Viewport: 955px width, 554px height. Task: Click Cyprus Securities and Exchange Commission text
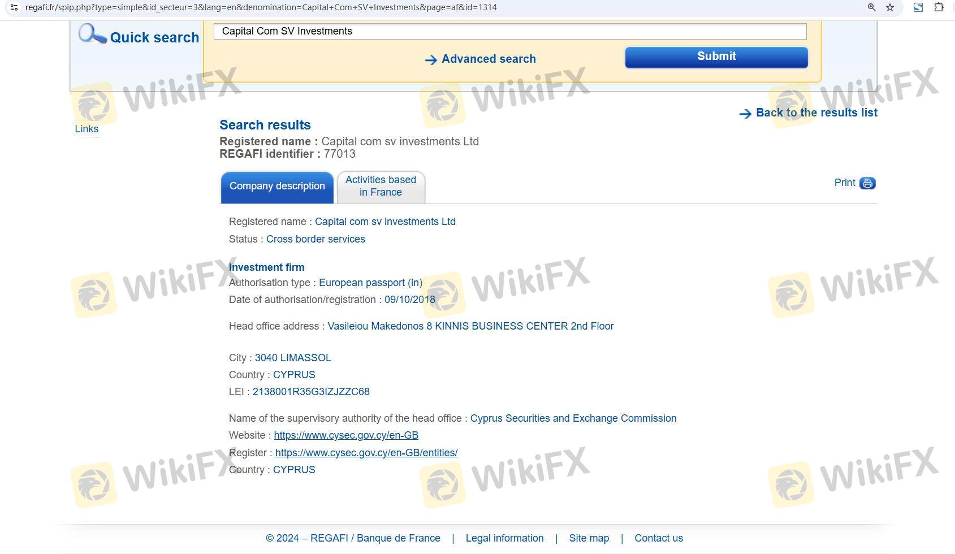point(573,418)
